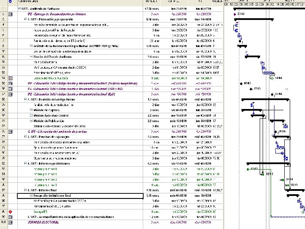Screen dimensions: 305x229
Task: Click the indicator icon beside 'Entrega del Plan de Auditoría'
Action: (x=10, y=78)
